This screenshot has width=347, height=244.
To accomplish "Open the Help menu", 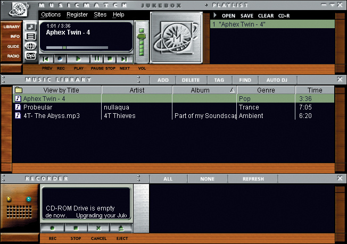I will [x=118, y=14].
